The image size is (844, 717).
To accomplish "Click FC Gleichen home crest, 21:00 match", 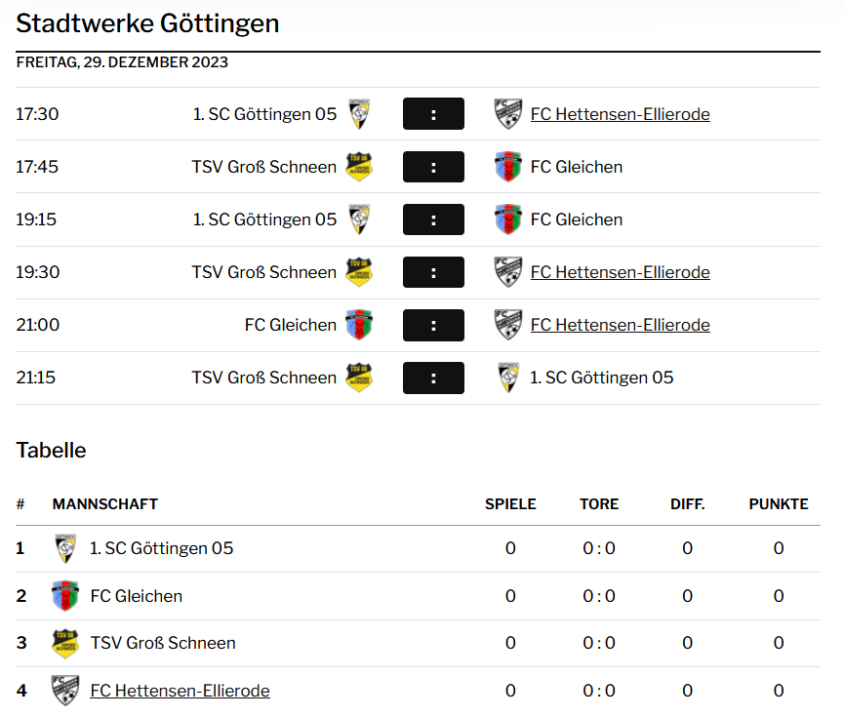I will coord(359,325).
